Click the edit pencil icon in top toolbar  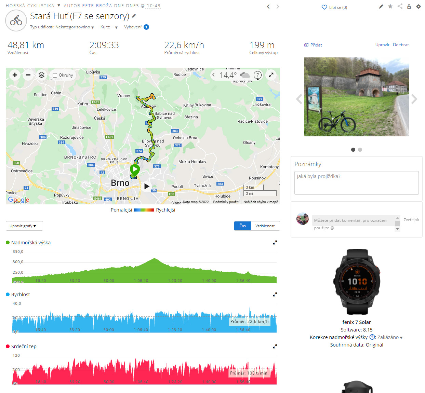tap(381, 6)
